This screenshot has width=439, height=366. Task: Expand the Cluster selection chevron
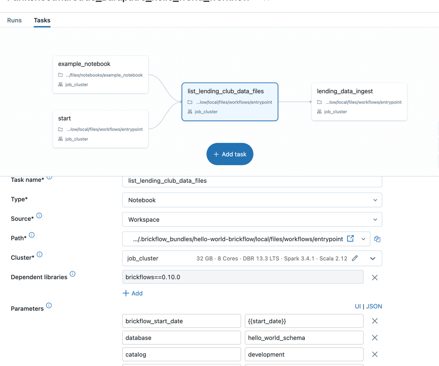click(373, 258)
